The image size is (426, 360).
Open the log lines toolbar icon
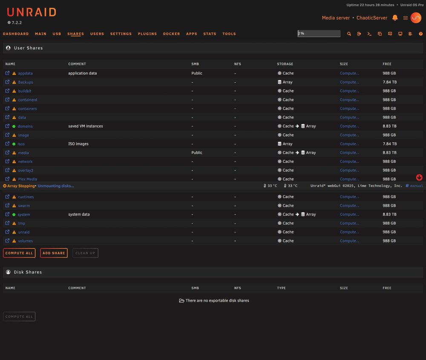[410, 34]
